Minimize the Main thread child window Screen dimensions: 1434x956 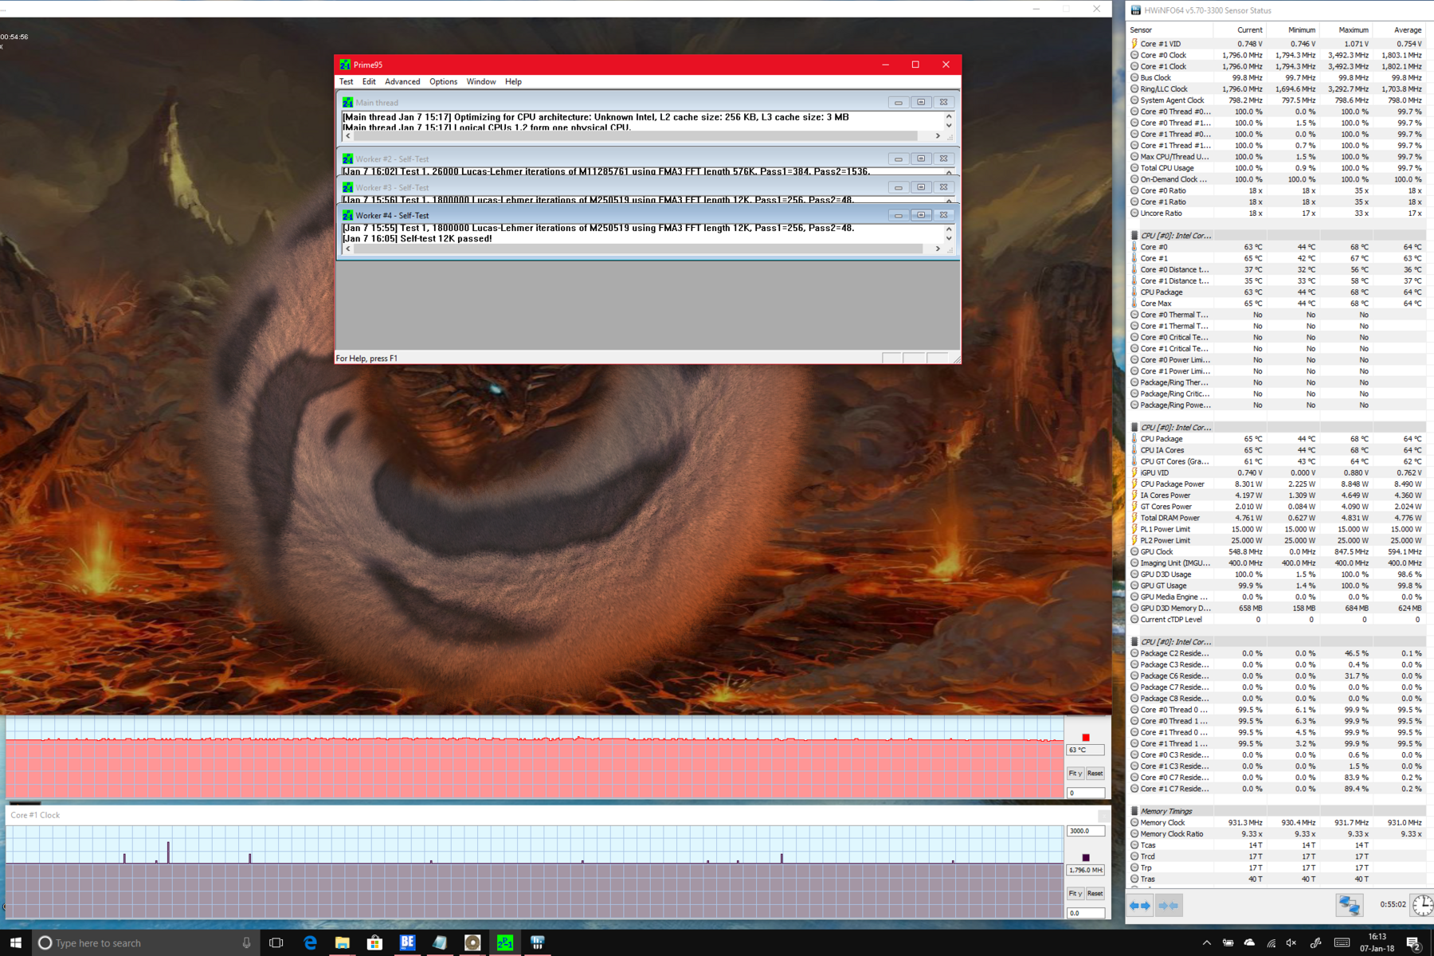[x=899, y=102]
